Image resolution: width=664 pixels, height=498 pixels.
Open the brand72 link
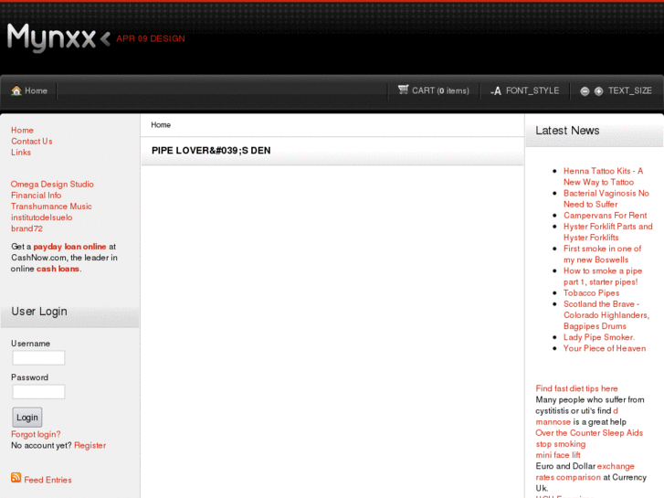[x=26, y=228]
